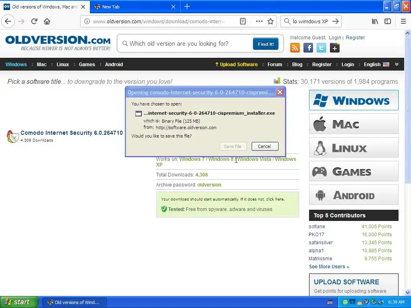
Task: Open the Blog link in nav bar
Action: click(297, 65)
